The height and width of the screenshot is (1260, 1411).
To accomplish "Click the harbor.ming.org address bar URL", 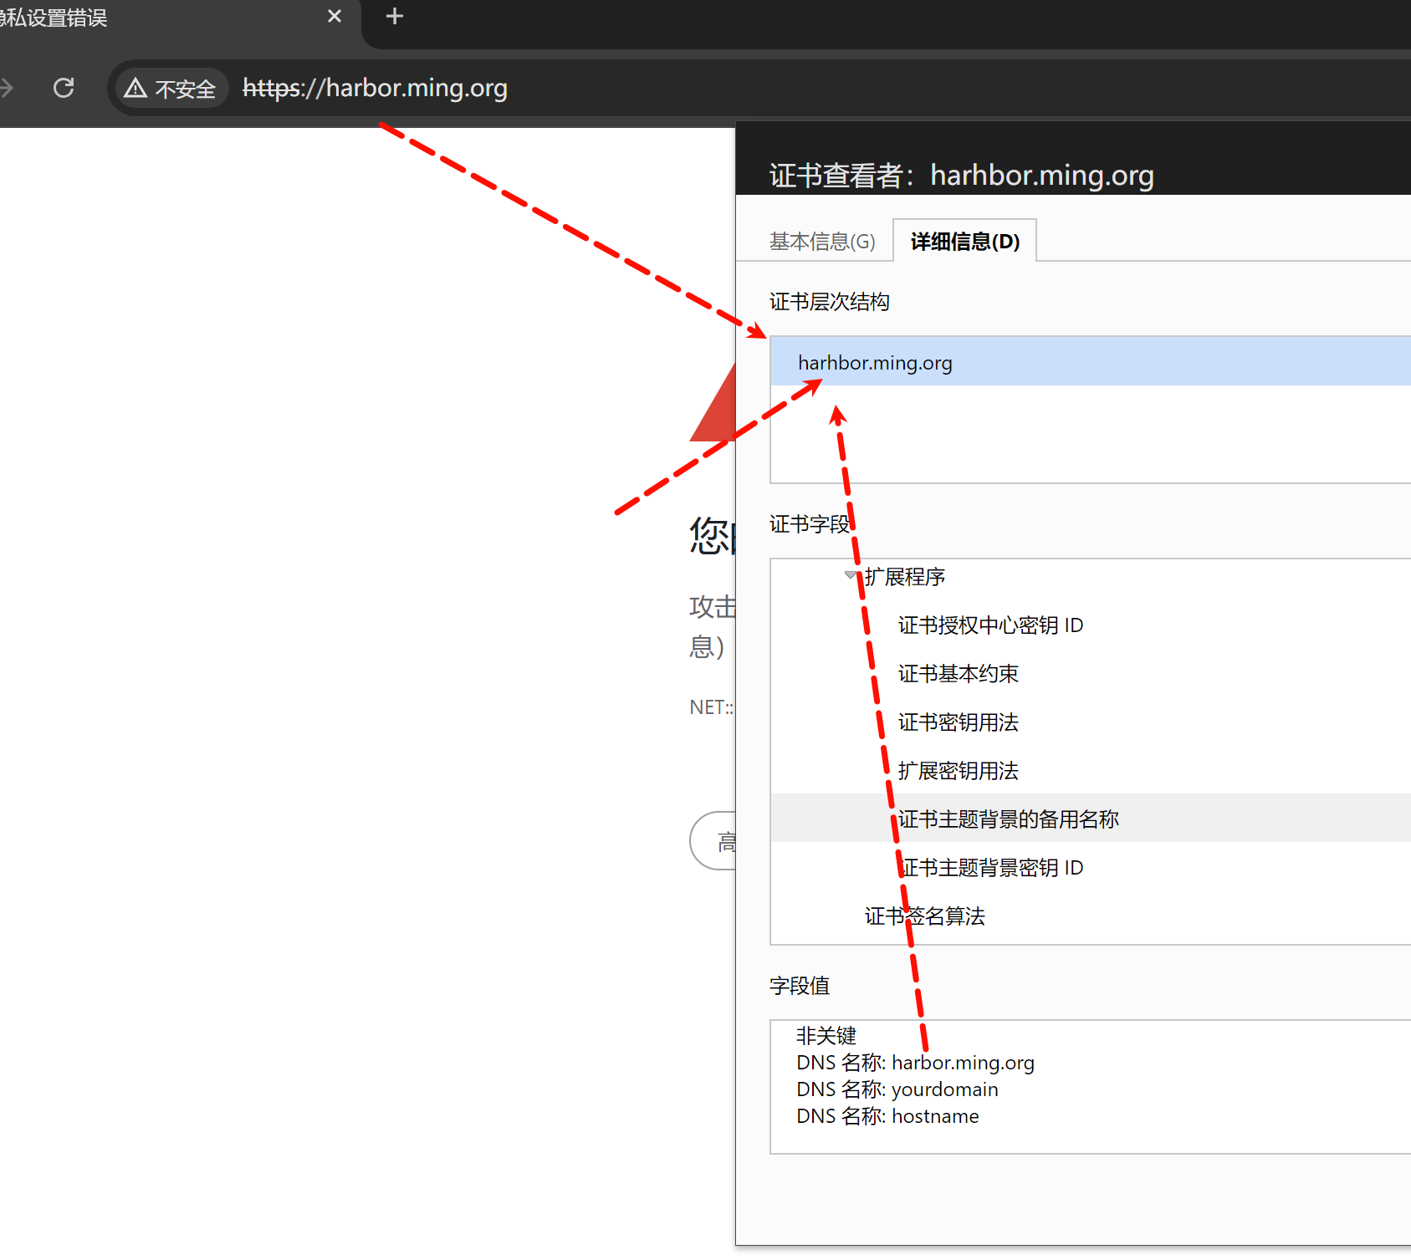I will (375, 89).
